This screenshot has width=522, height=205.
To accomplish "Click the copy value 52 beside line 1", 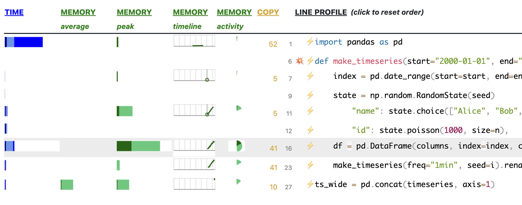I will click(x=273, y=44).
